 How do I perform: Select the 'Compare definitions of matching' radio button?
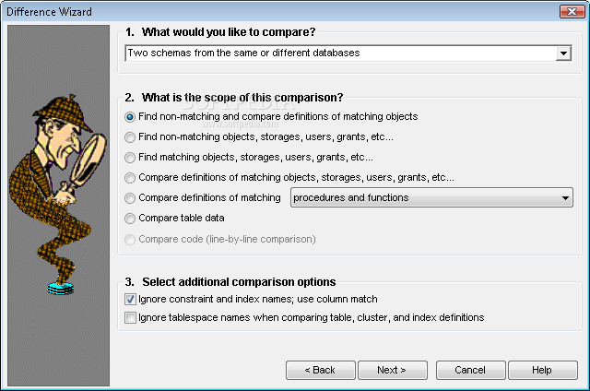click(130, 198)
